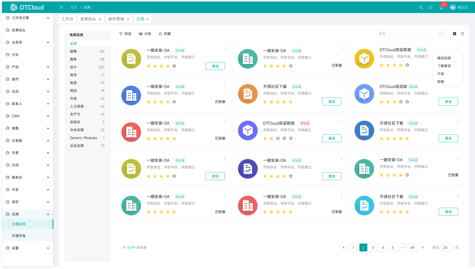
Task: Click 激活 on the 未认证 DTCloud底层数据 card
Action: pyautogui.click(x=332, y=138)
